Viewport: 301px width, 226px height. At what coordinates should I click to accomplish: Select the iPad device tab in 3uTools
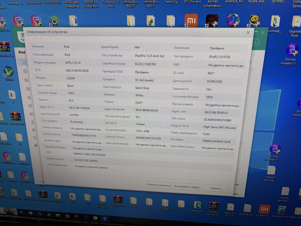(22, 52)
